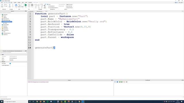This screenshot has height=103, width=184.
Task: Click the Forward navigation arrow
Action: tap(13, 5)
